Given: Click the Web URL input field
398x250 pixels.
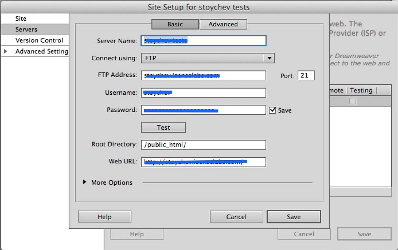Looking at the screenshot, I should [x=204, y=162].
